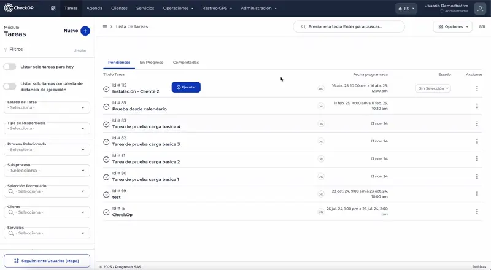Click check circle for Tarea de prueba carga basica 2
491x270 pixels.
pyautogui.click(x=106, y=159)
